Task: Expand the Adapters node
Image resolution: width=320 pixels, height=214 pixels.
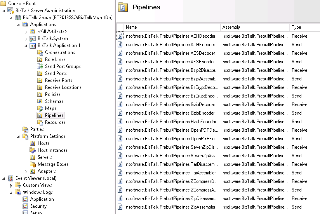Action: coord(26,172)
